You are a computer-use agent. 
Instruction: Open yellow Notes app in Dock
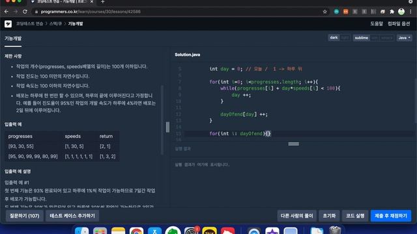coord(118,231)
